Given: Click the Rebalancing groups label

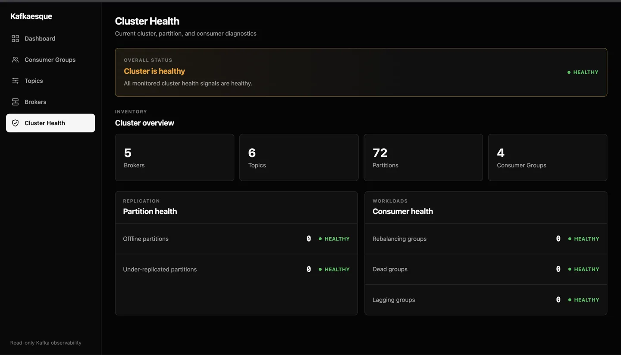Looking at the screenshot, I should (x=399, y=239).
